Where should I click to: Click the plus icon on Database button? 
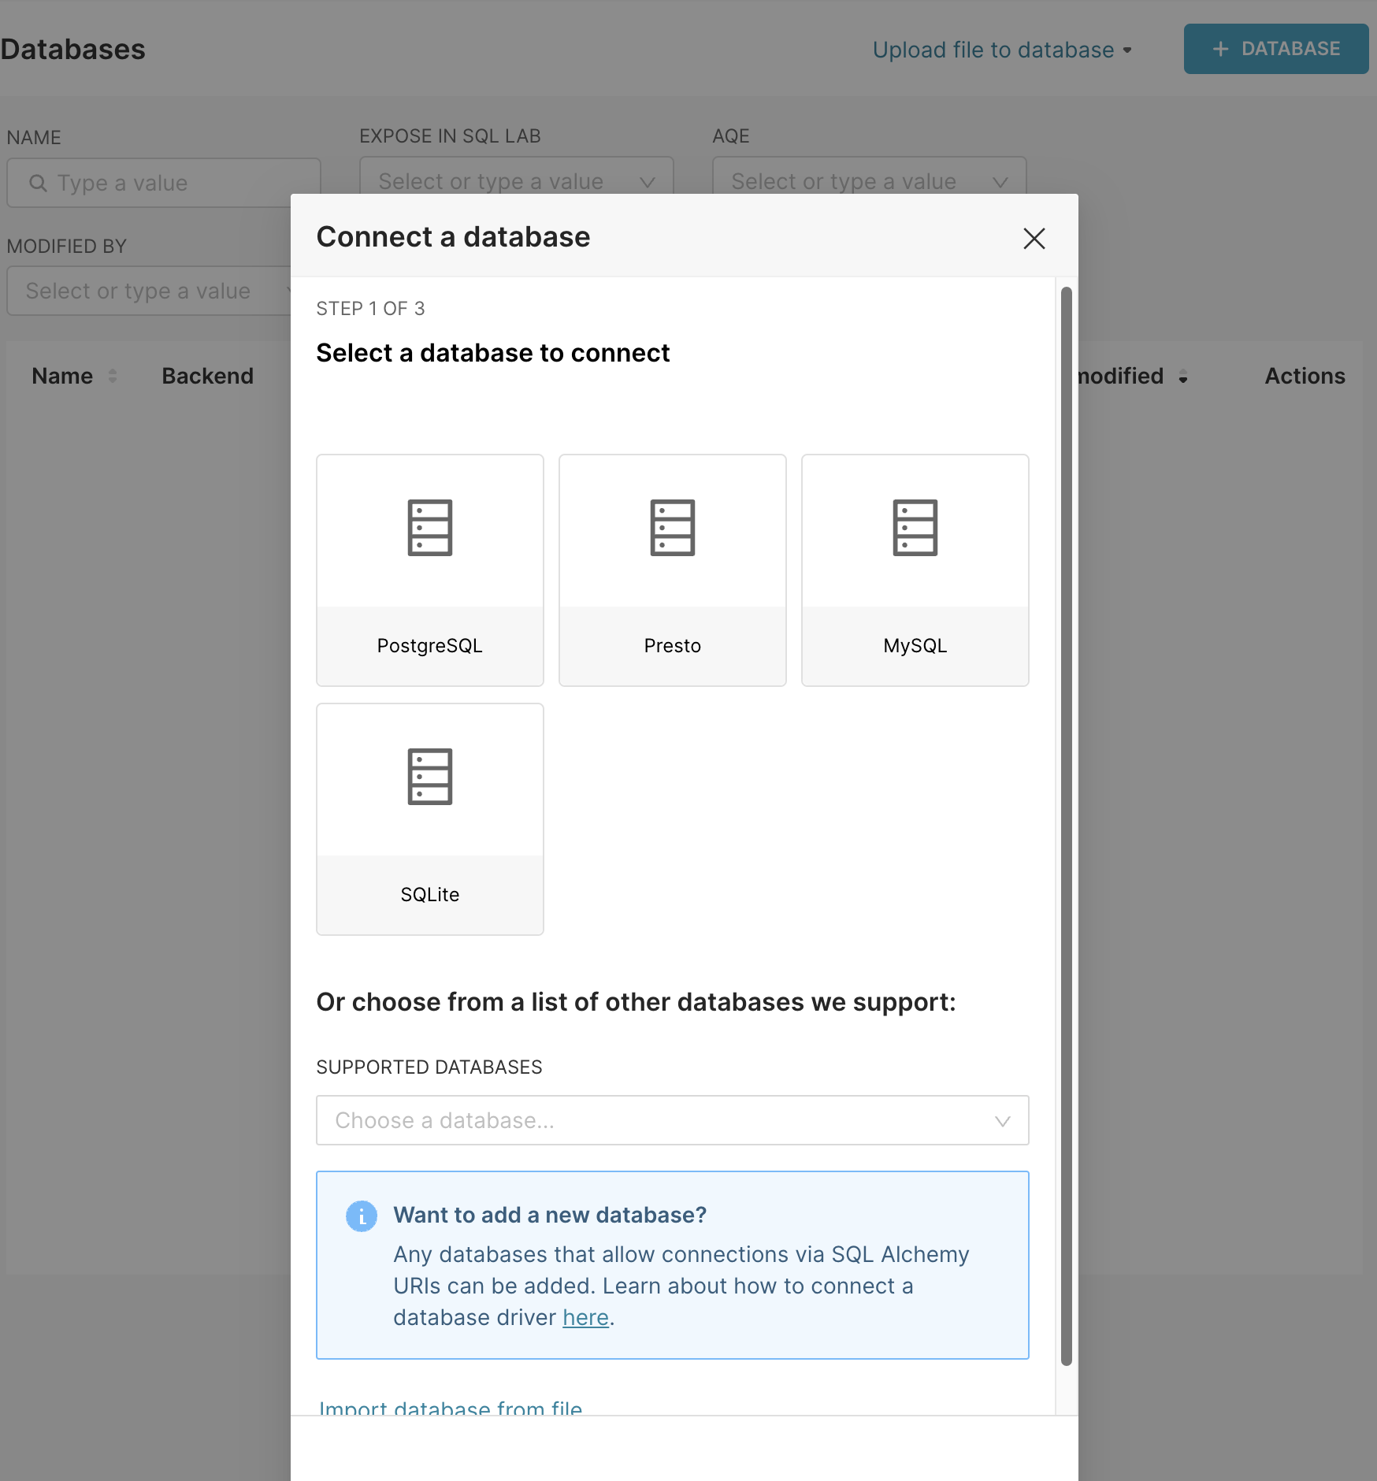click(1220, 49)
